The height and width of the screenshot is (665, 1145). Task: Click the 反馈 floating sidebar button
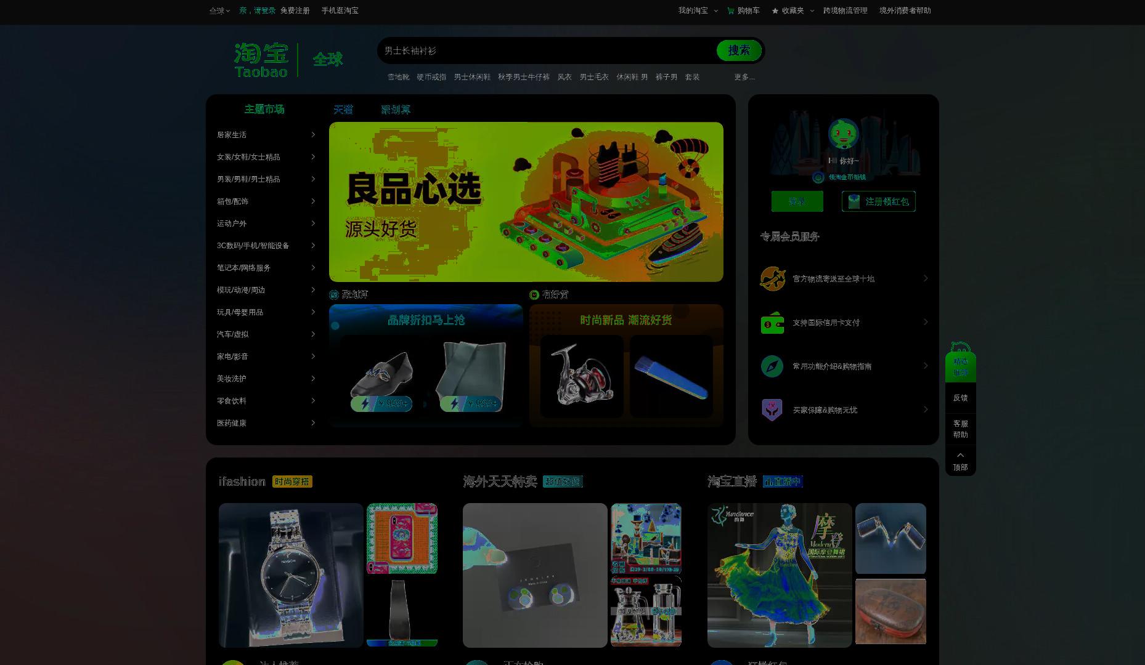pos(961,398)
